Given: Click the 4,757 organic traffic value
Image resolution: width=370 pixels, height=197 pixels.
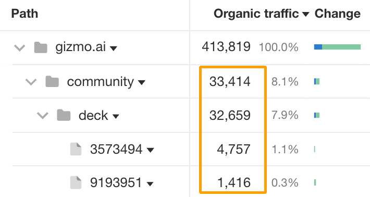Looking at the screenshot, I should pos(233,150).
